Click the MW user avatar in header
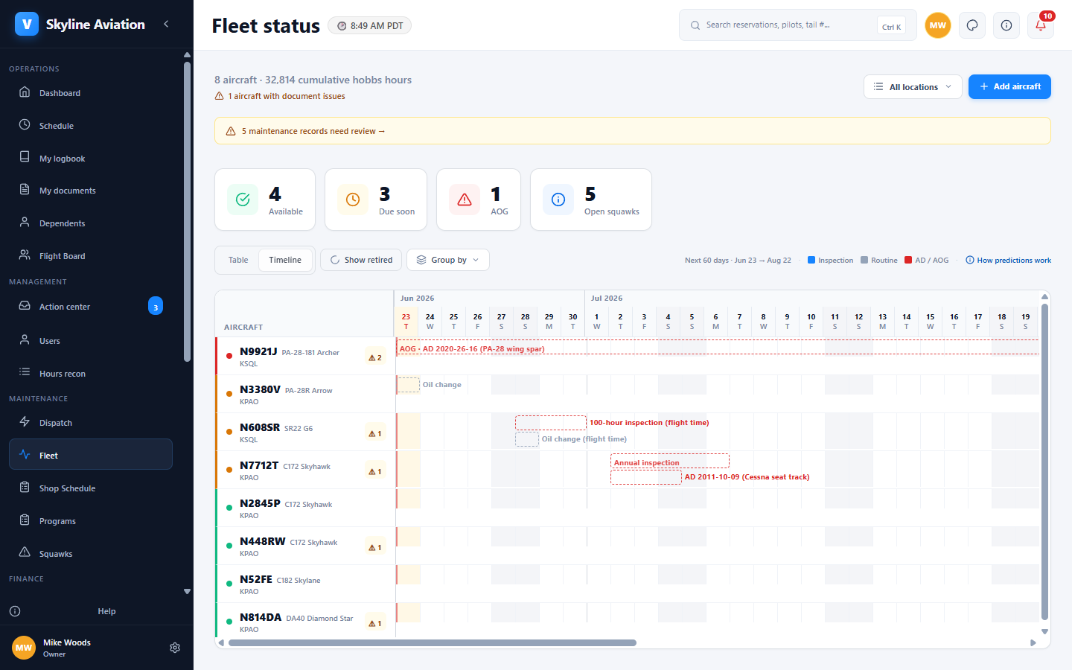This screenshot has width=1072, height=670. point(938,25)
